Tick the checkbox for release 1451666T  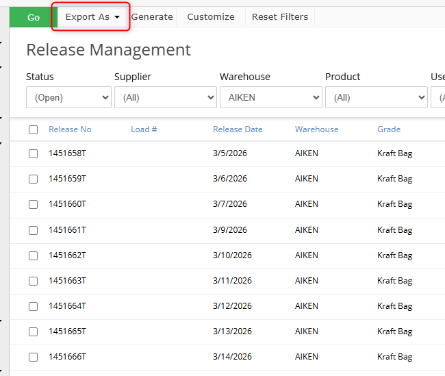click(33, 357)
